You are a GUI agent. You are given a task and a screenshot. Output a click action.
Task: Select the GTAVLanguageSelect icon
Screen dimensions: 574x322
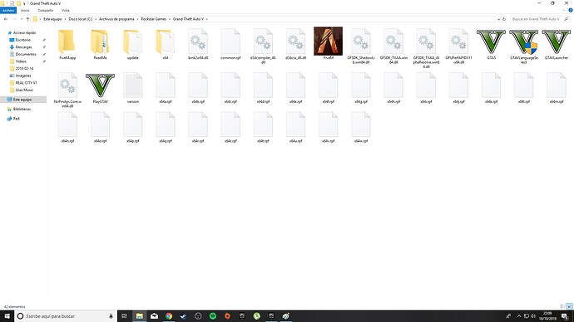[x=523, y=41]
